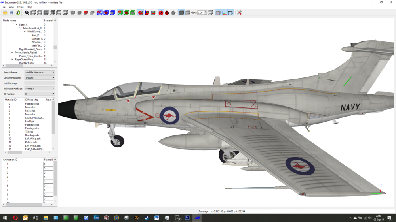The width and height of the screenshot is (396, 222).
Task: Open the View menu
Action: tap(11, 7)
